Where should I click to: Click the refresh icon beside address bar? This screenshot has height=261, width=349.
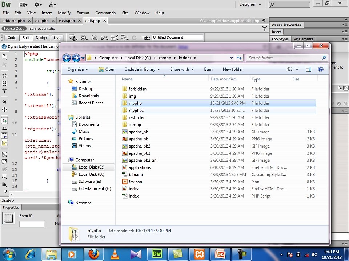239,58
